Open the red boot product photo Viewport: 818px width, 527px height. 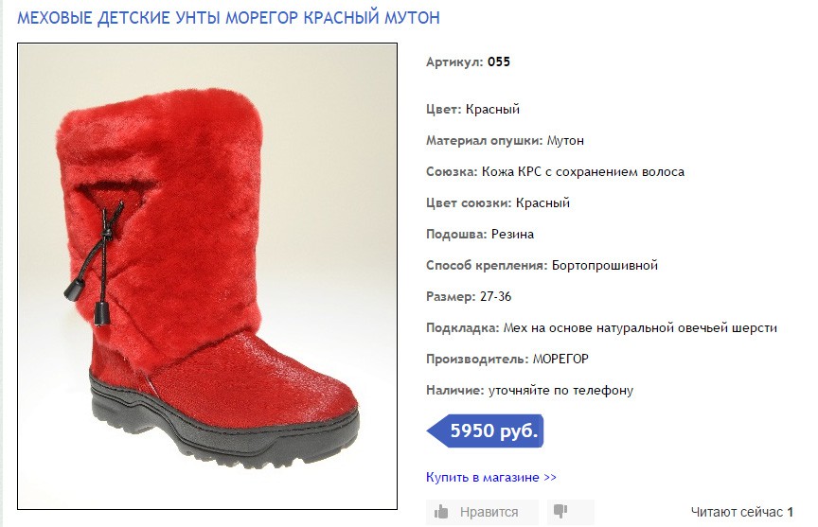[207, 276]
